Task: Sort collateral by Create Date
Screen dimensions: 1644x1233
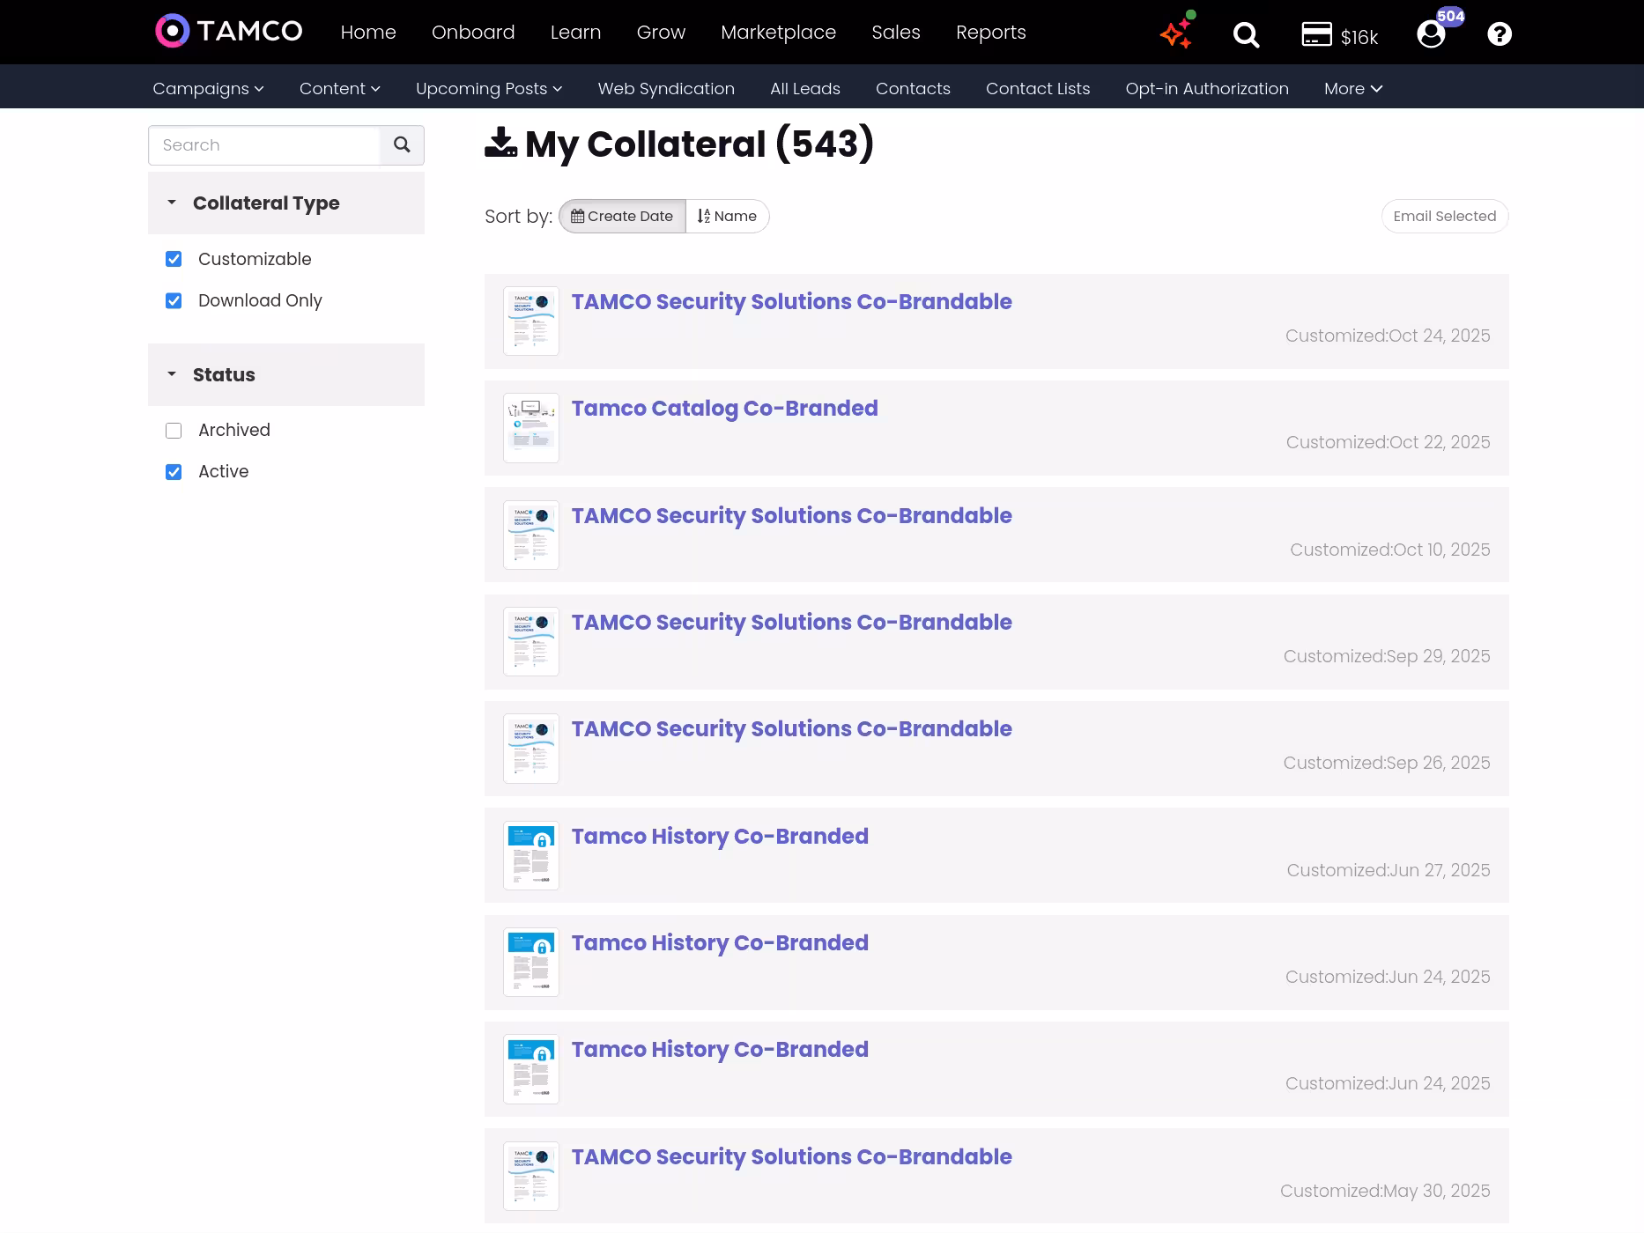Action: pos(622,217)
